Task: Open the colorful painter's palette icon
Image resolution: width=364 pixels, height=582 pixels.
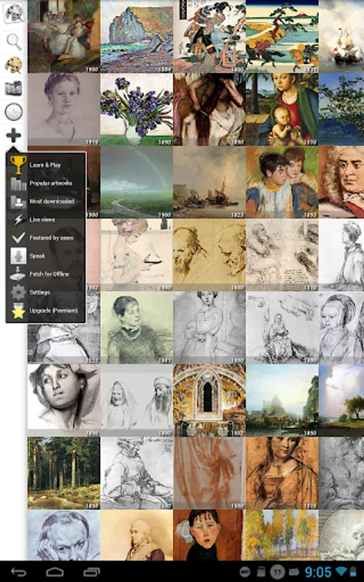Action: 14,65
